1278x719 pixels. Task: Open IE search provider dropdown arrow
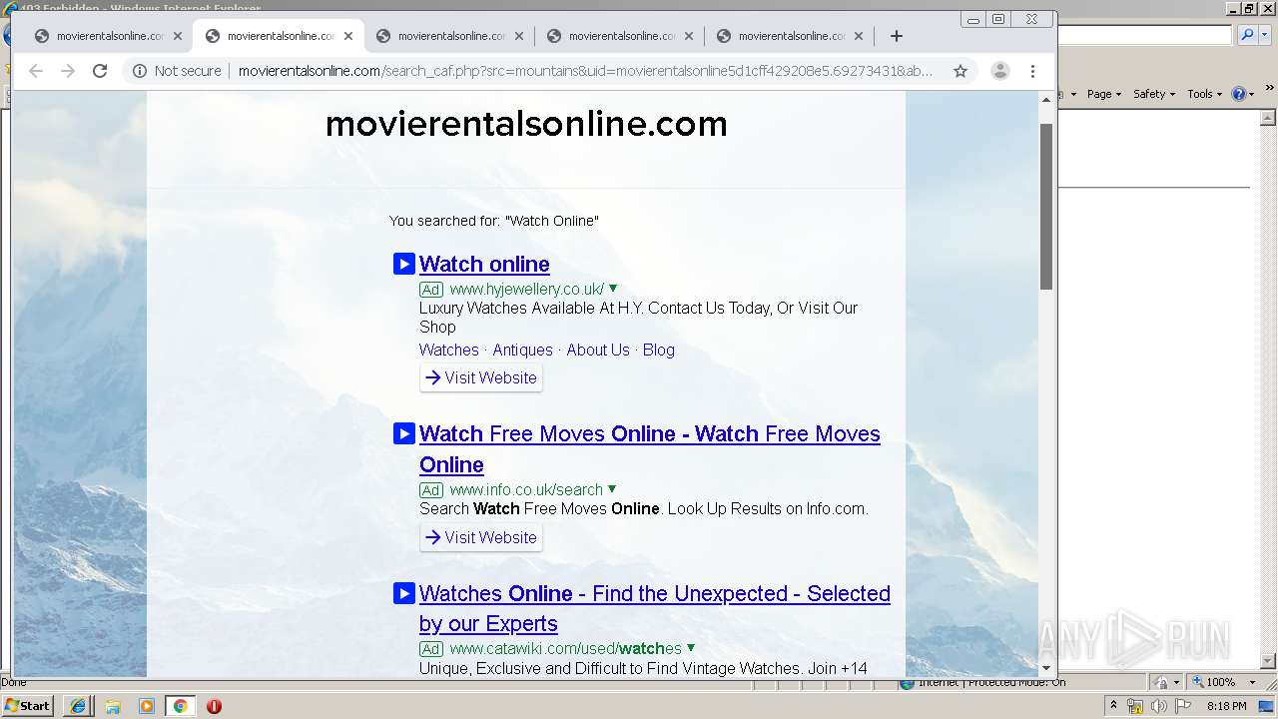point(1263,35)
